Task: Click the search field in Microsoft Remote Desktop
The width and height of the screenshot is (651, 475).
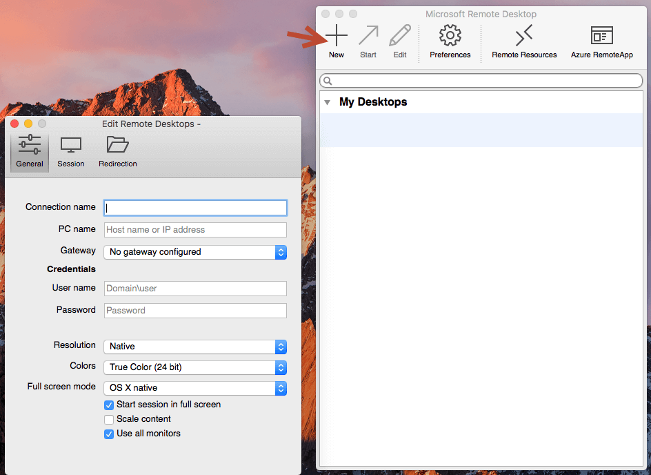Action: tap(481, 81)
